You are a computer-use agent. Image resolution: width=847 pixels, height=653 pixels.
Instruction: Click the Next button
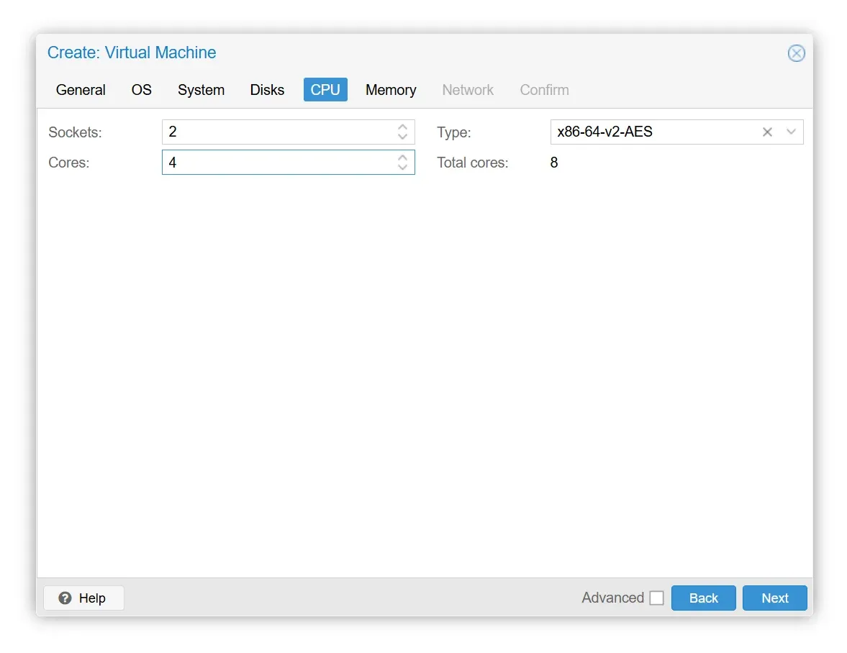coord(774,598)
